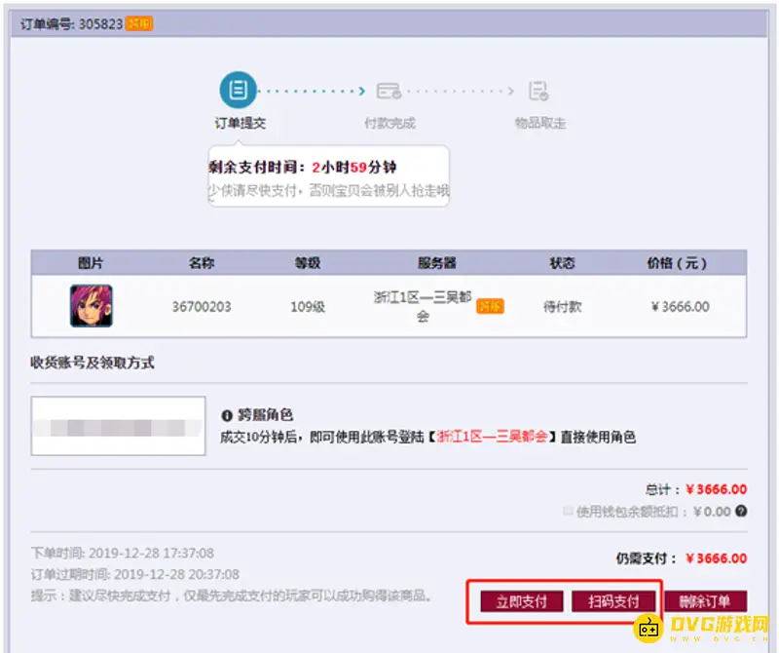Screen dimensions: 779x653
Task: Click the 状态 column header
Action: (x=562, y=263)
